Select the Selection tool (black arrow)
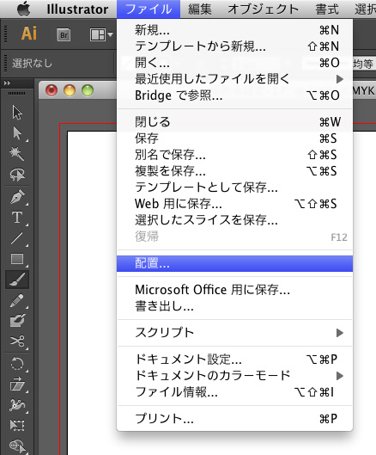Viewport: 376px width, 455px height. tap(17, 113)
